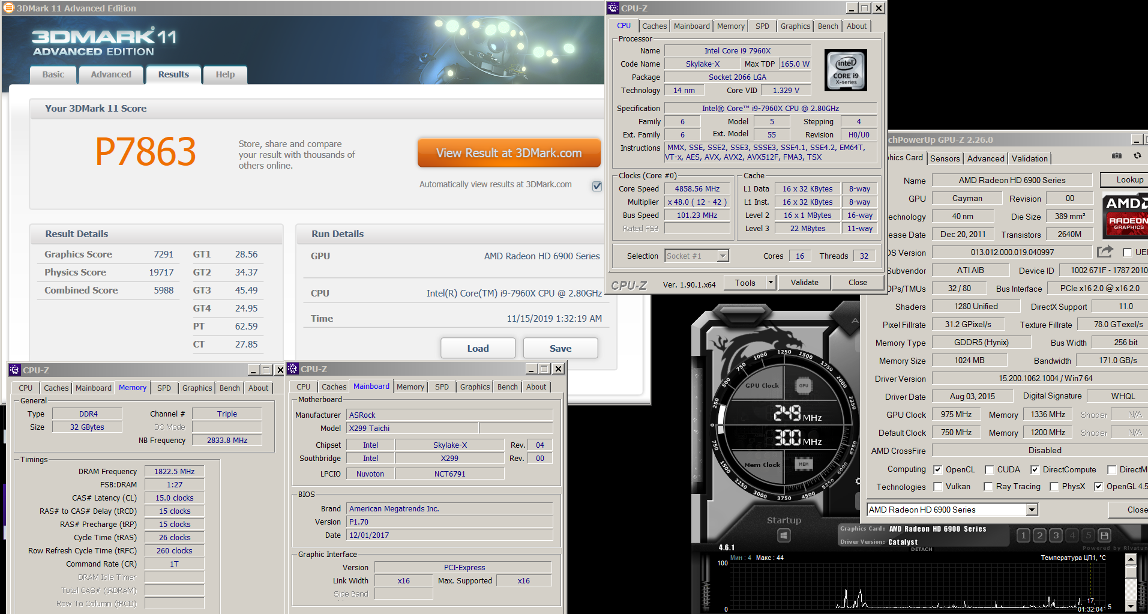
Task: Toggle the Vulkan checkbox
Action: (937, 486)
